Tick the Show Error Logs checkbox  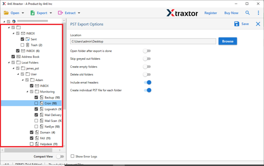[73, 156]
